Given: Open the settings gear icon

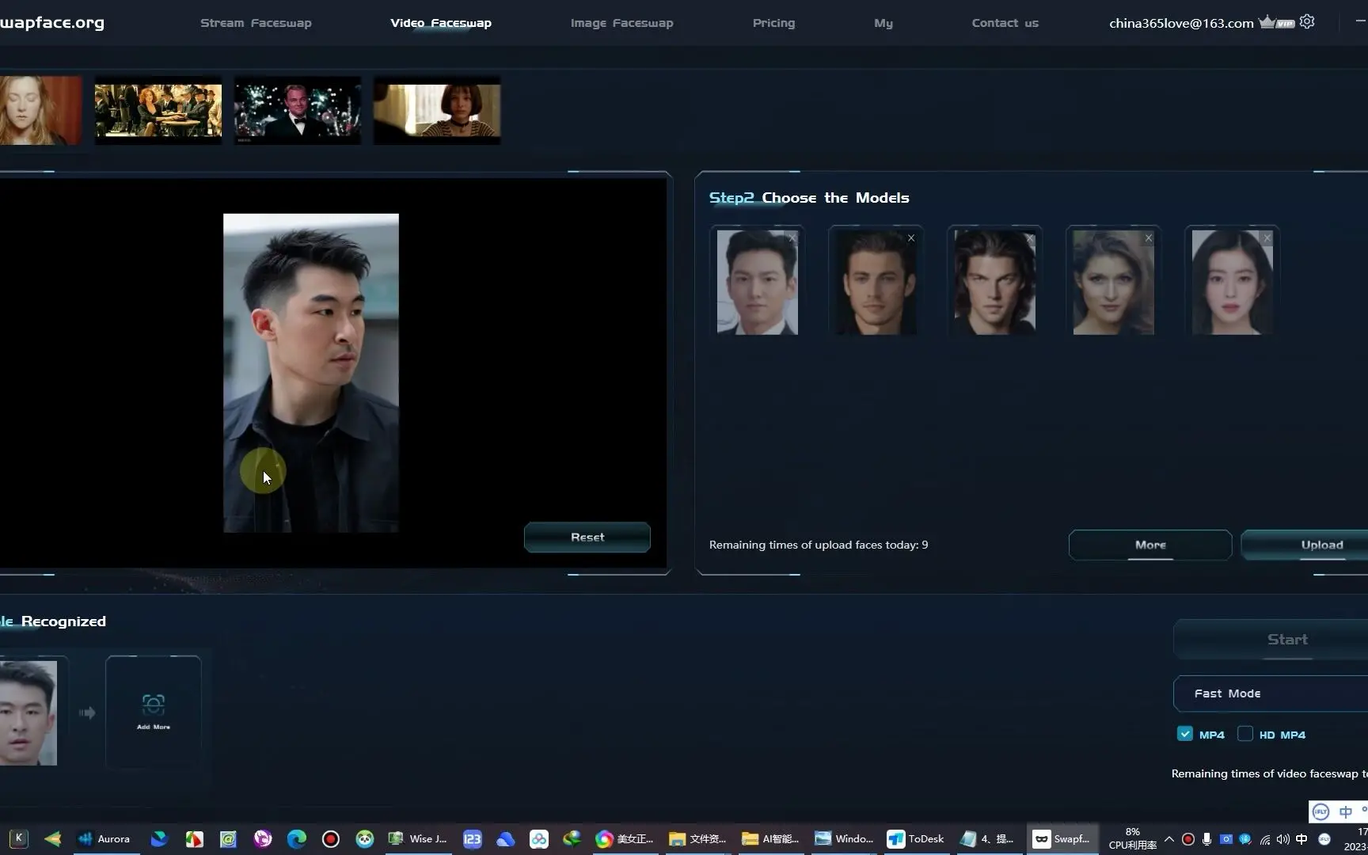Looking at the screenshot, I should (x=1307, y=22).
